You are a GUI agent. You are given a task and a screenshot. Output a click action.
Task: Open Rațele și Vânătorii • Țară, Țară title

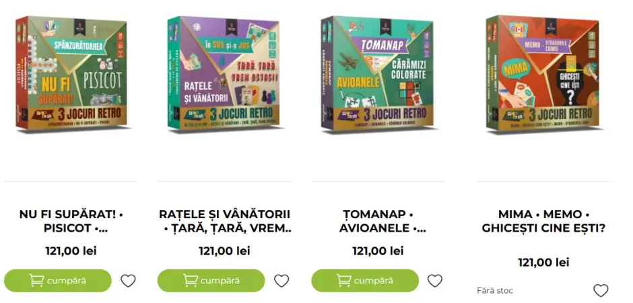224,221
